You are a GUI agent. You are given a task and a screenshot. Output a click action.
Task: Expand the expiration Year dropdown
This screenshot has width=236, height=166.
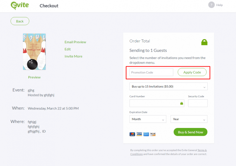point(189,119)
